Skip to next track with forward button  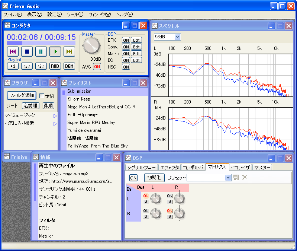point(69,52)
